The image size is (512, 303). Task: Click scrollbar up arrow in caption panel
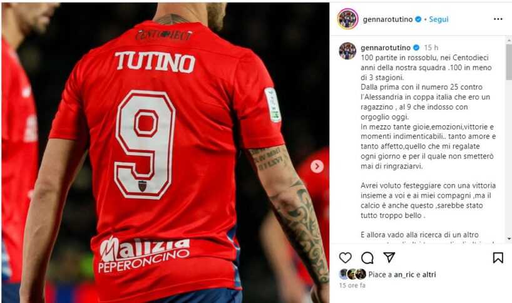[509, 41]
